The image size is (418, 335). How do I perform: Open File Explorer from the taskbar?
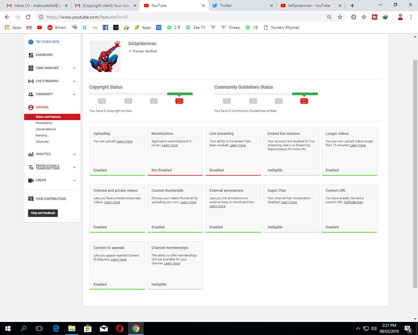pos(71,328)
